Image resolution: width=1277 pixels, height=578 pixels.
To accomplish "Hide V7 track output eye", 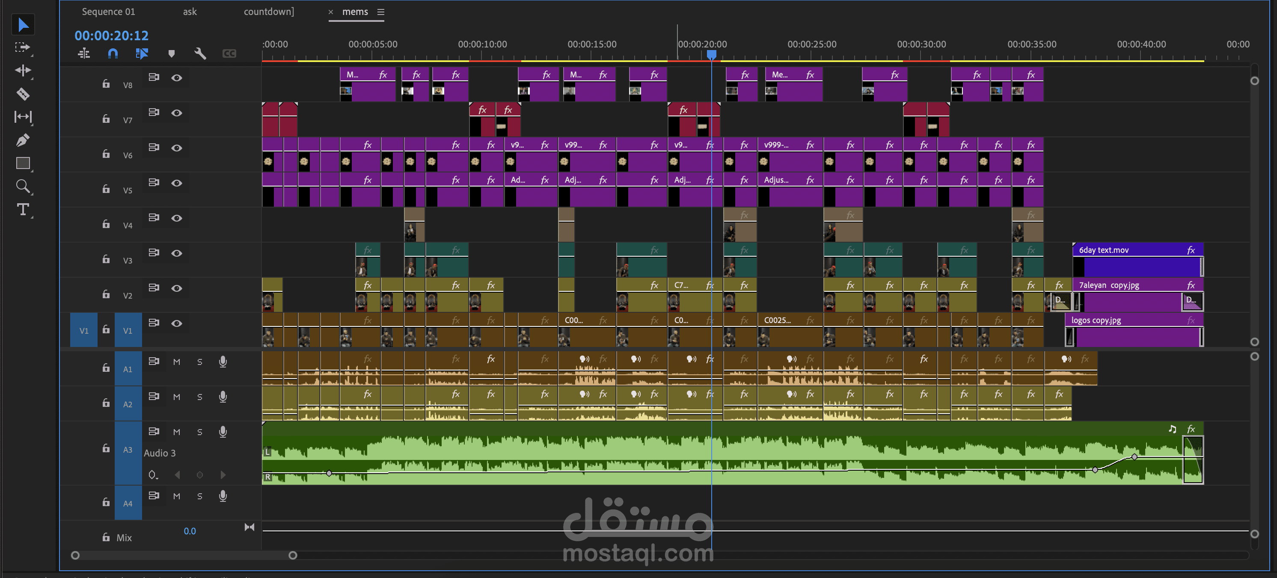I will [176, 113].
